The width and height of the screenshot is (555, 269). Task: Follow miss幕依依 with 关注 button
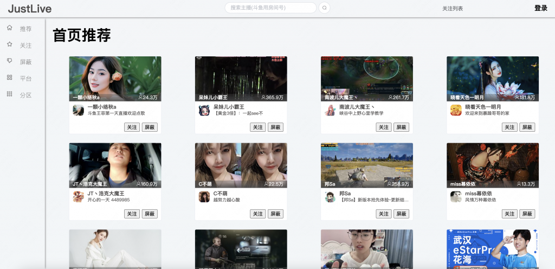pos(509,214)
